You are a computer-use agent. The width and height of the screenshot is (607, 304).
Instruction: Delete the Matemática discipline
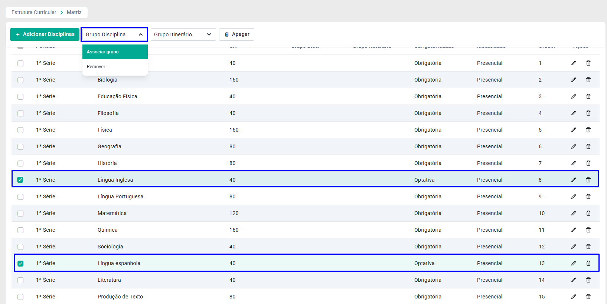[588, 213]
